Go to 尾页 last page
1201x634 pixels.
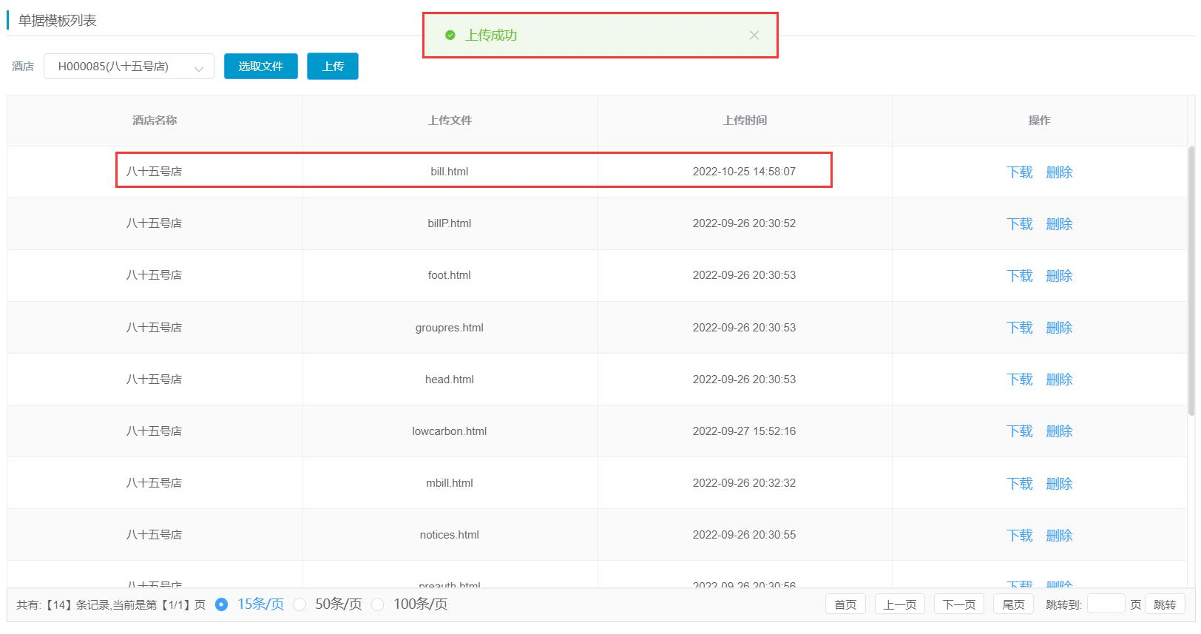(x=1013, y=604)
